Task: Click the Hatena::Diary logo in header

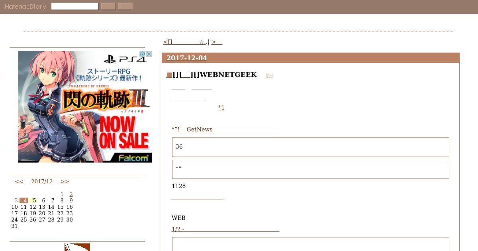Action: click(25, 6)
